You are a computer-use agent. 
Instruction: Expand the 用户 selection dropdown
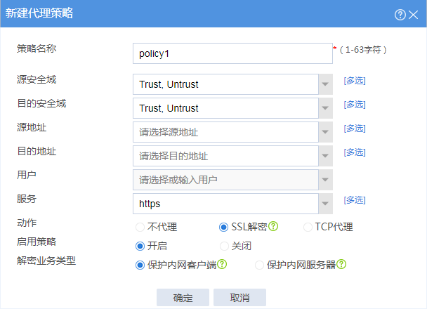325,180
